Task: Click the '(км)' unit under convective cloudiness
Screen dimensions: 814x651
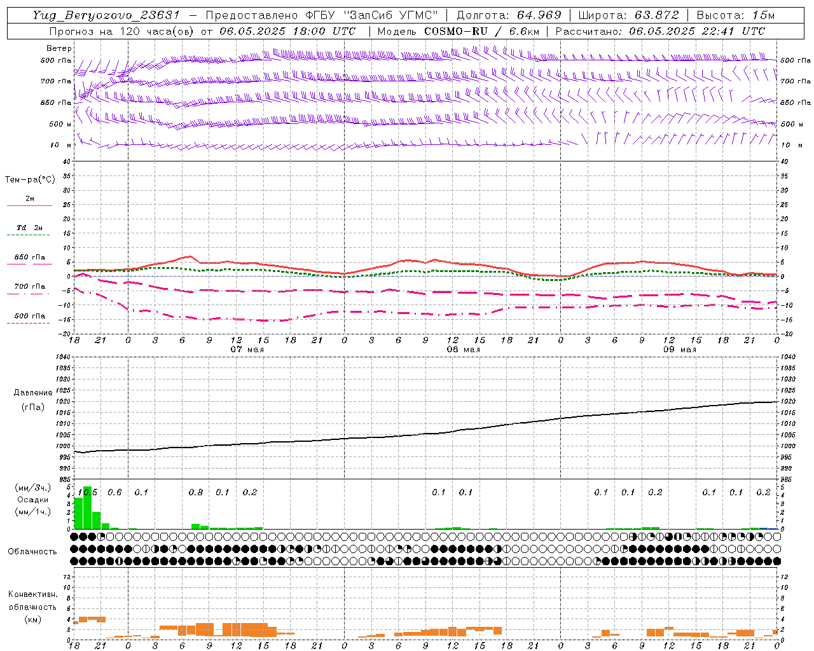Action: click(x=32, y=619)
